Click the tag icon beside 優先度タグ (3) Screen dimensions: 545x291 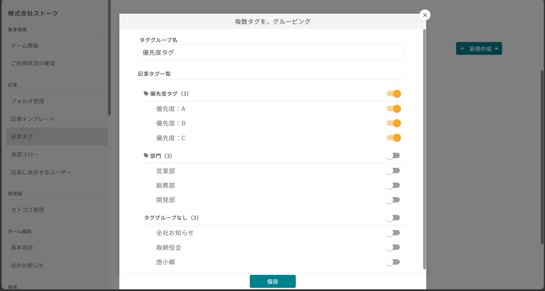coord(146,93)
